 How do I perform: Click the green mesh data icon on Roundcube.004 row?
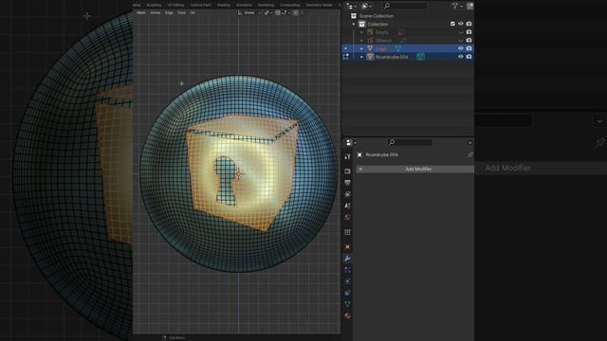420,57
